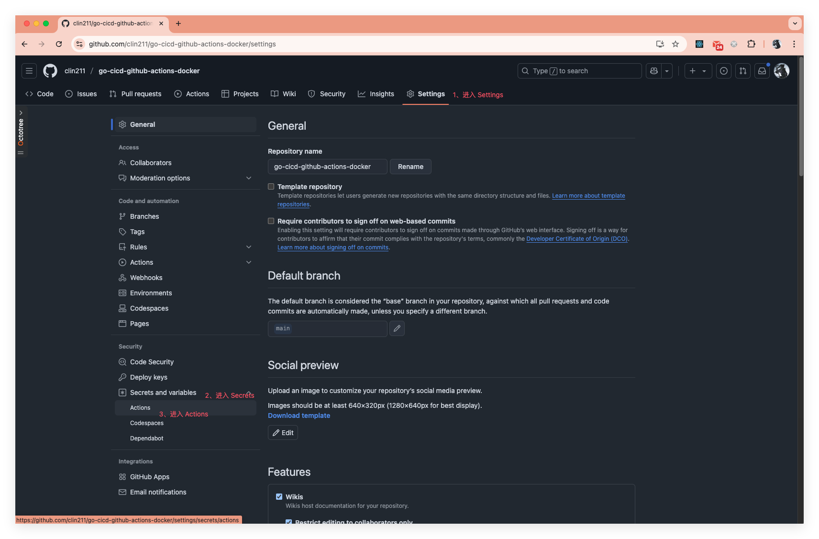Select the Settings tab
The height and width of the screenshot is (539, 819).
pos(426,94)
